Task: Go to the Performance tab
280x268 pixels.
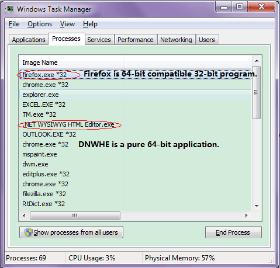Action: pyautogui.click(x=136, y=40)
